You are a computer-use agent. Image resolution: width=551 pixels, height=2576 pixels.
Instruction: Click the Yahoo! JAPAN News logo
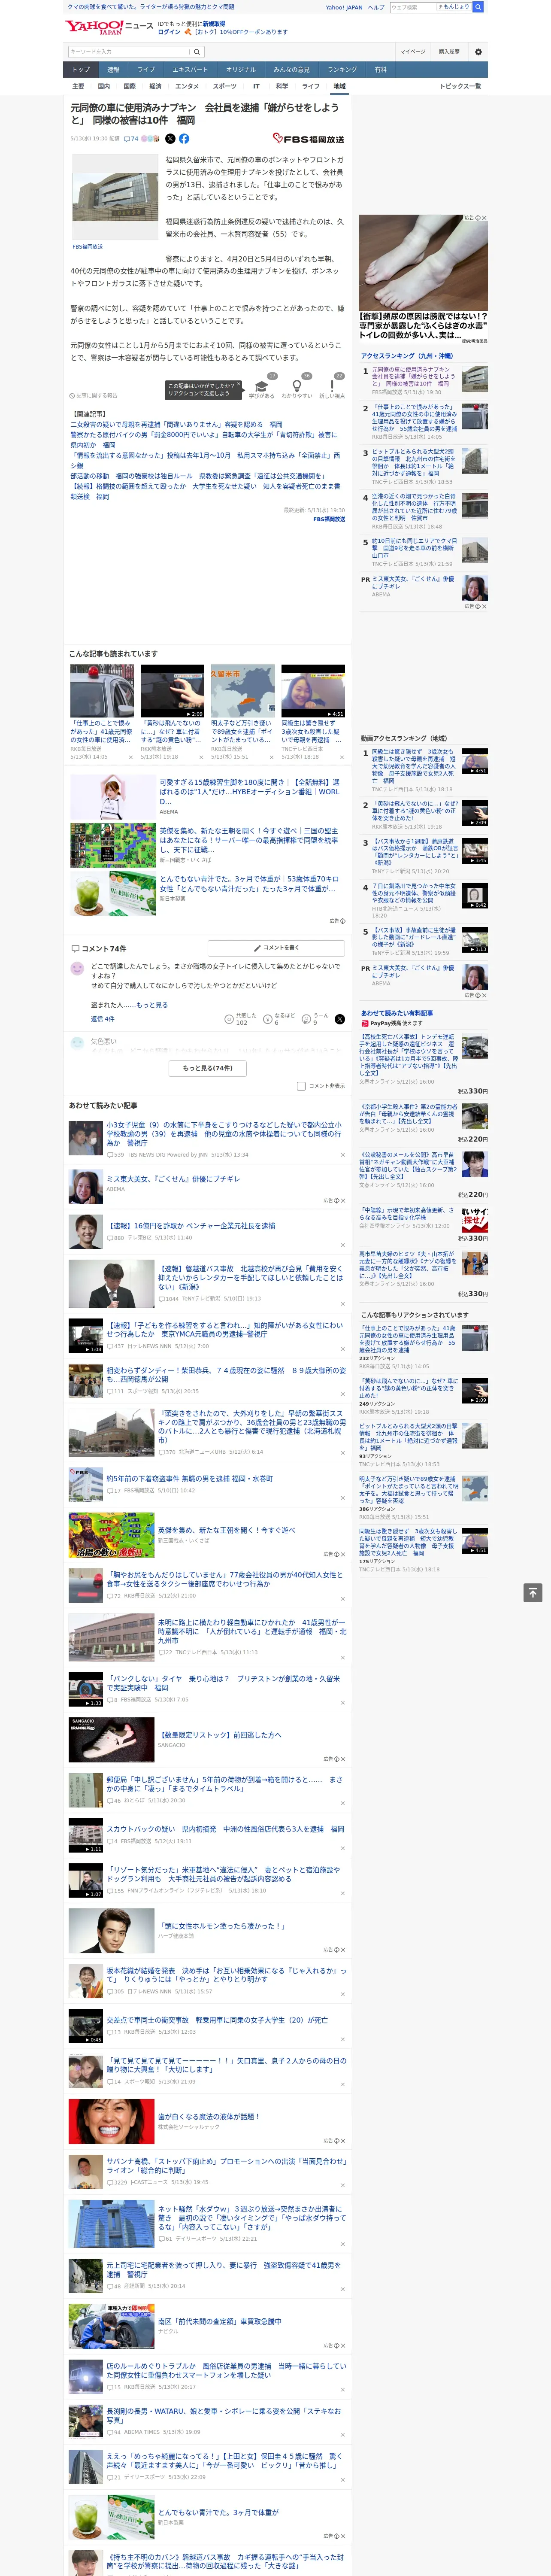[x=109, y=27]
